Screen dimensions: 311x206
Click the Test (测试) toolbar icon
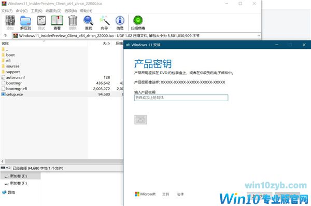(41, 23)
